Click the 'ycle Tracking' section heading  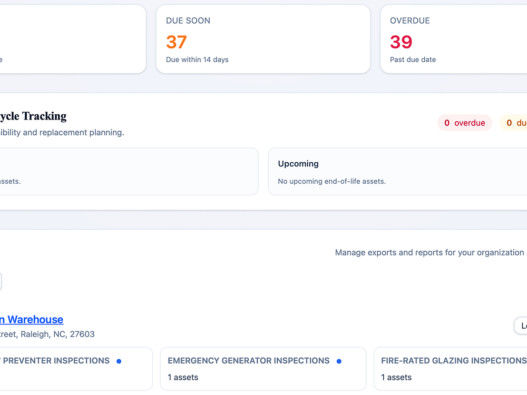33,116
